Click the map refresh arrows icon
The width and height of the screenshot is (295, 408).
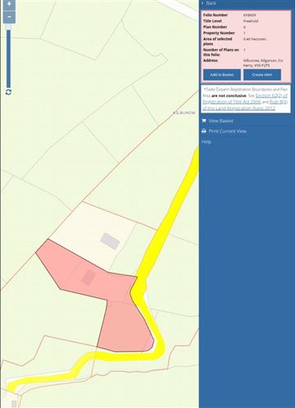[x=8, y=92]
